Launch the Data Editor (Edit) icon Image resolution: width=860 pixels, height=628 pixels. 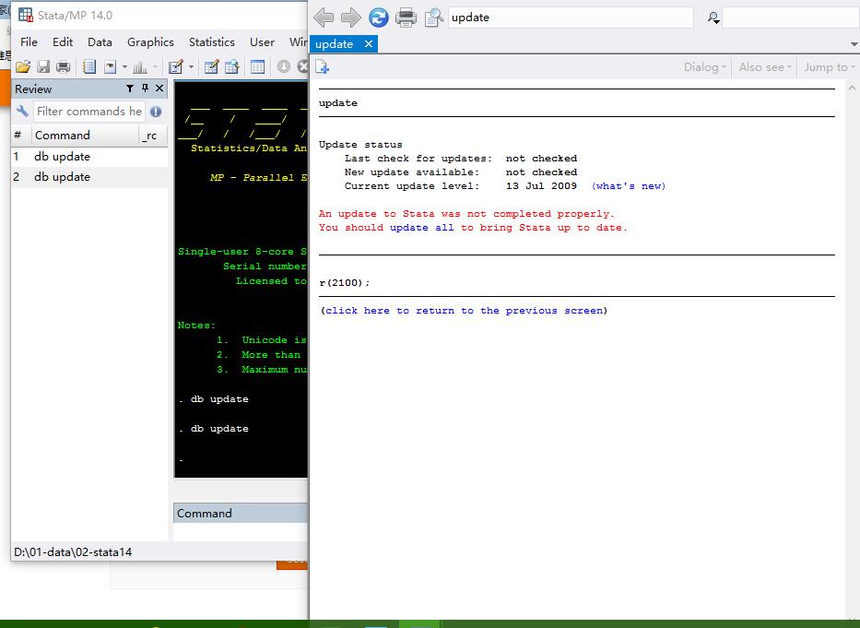pyautogui.click(x=211, y=66)
